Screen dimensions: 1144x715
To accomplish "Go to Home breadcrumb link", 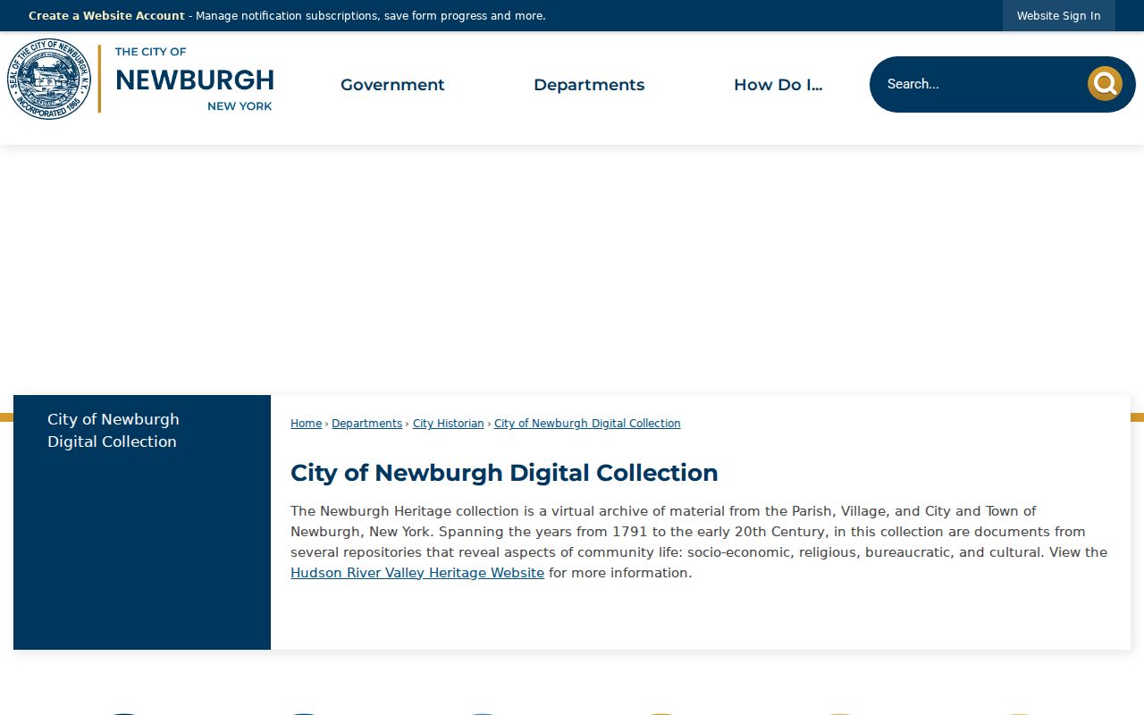I will tap(306, 424).
